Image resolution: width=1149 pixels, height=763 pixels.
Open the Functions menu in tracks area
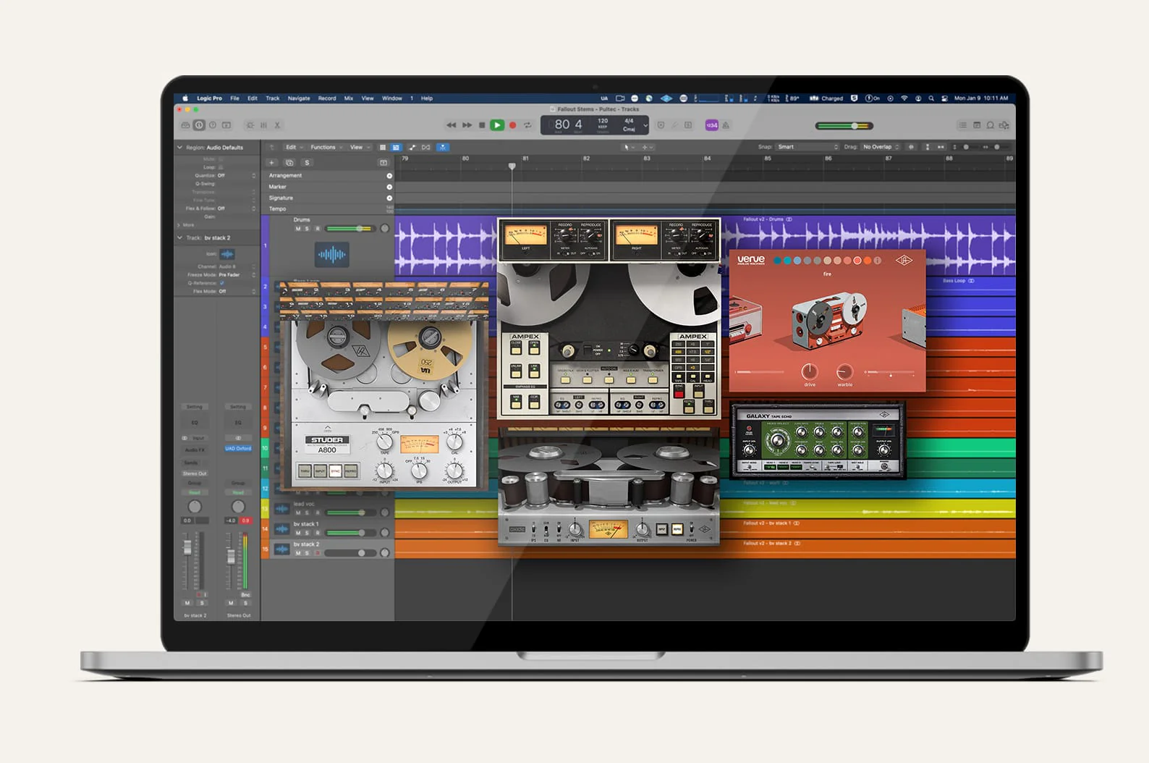326,148
